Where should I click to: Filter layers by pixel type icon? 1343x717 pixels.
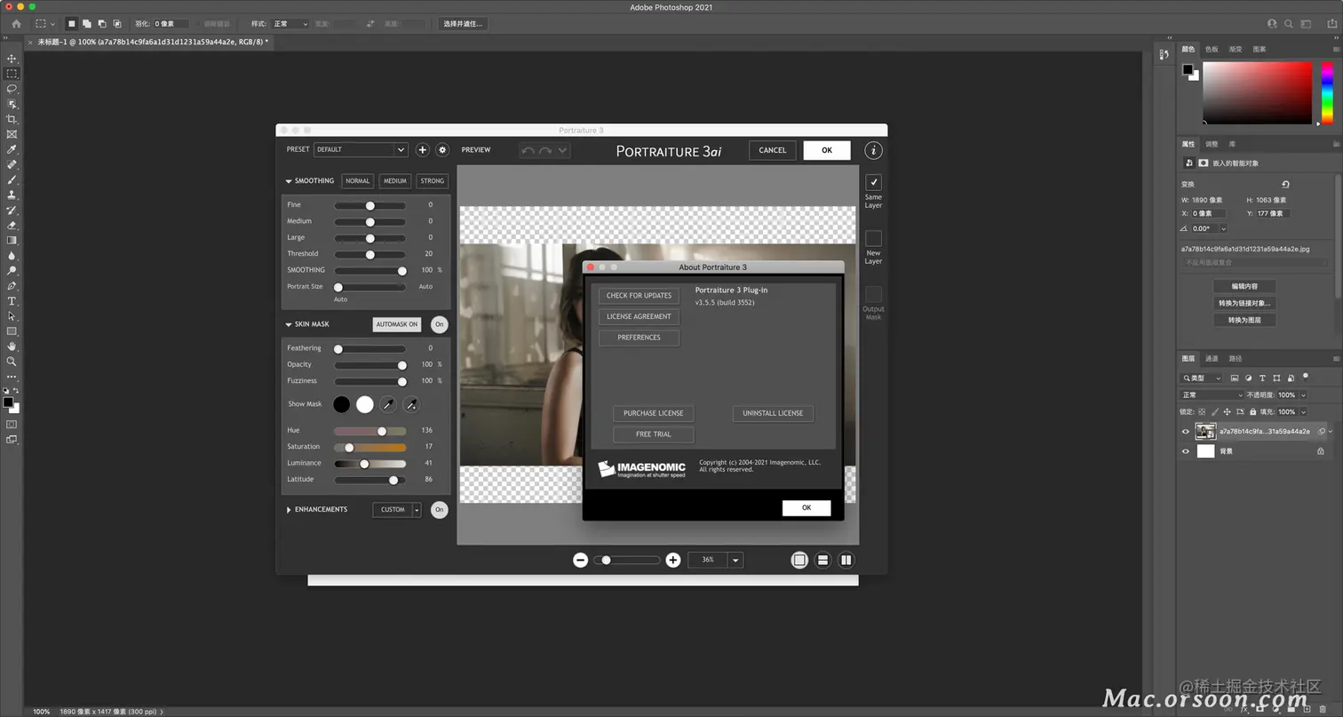(x=1235, y=378)
